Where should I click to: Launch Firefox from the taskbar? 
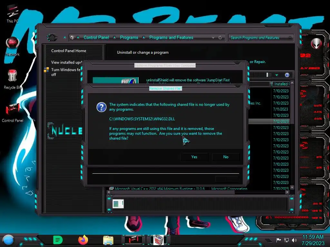pos(83,240)
